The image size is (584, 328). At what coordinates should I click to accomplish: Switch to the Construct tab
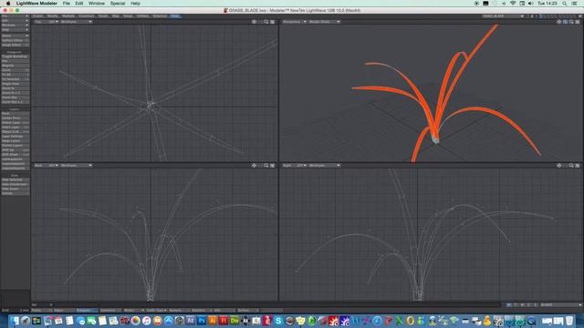click(x=87, y=16)
